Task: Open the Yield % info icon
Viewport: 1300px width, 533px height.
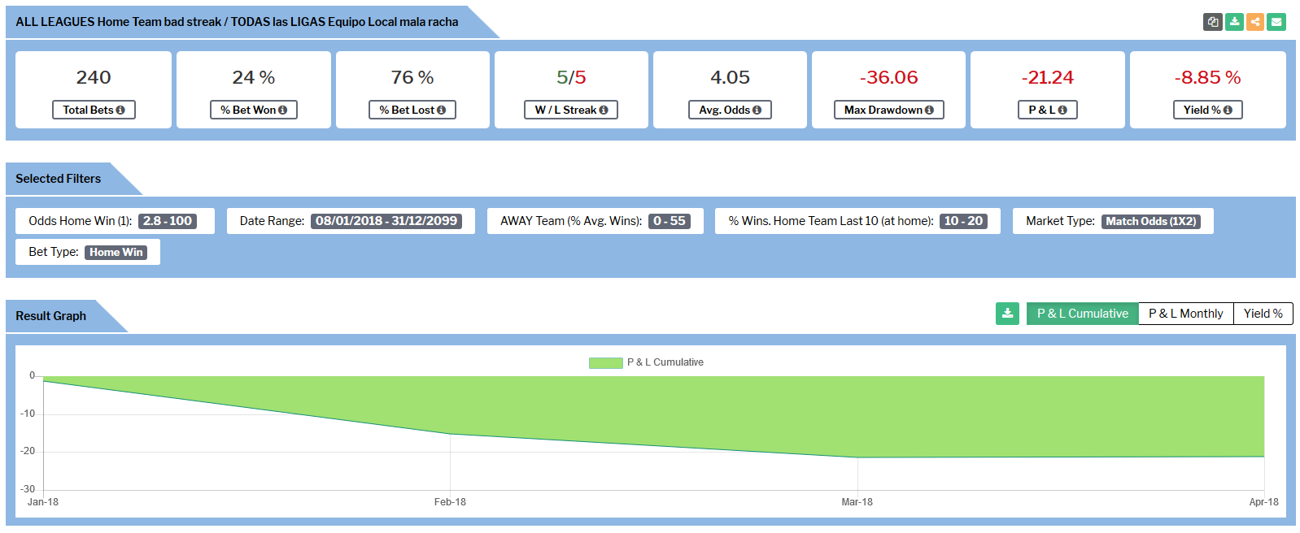Action: click(1228, 110)
